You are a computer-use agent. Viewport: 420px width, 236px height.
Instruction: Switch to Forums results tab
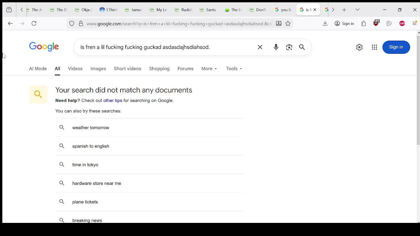pyautogui.click(x=185, y=69)
